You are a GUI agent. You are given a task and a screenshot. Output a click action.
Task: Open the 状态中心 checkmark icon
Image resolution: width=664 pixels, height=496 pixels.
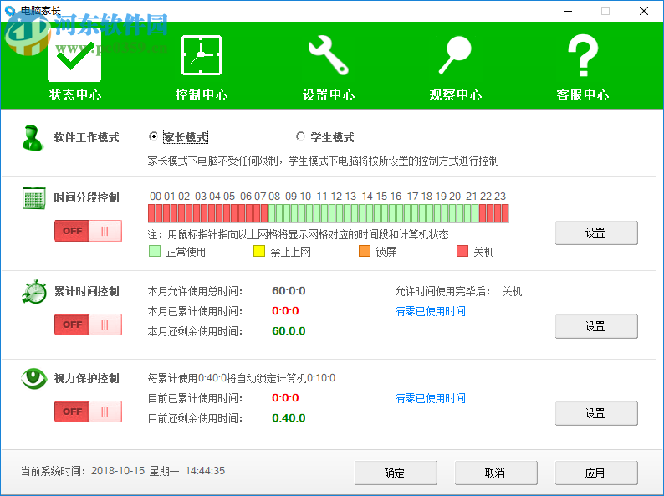click(74, 56)
